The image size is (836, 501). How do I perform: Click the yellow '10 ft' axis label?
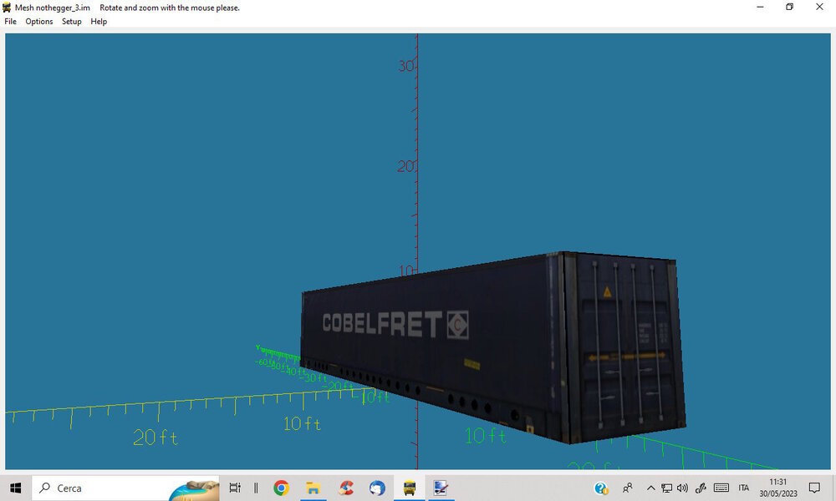point(303,424)
